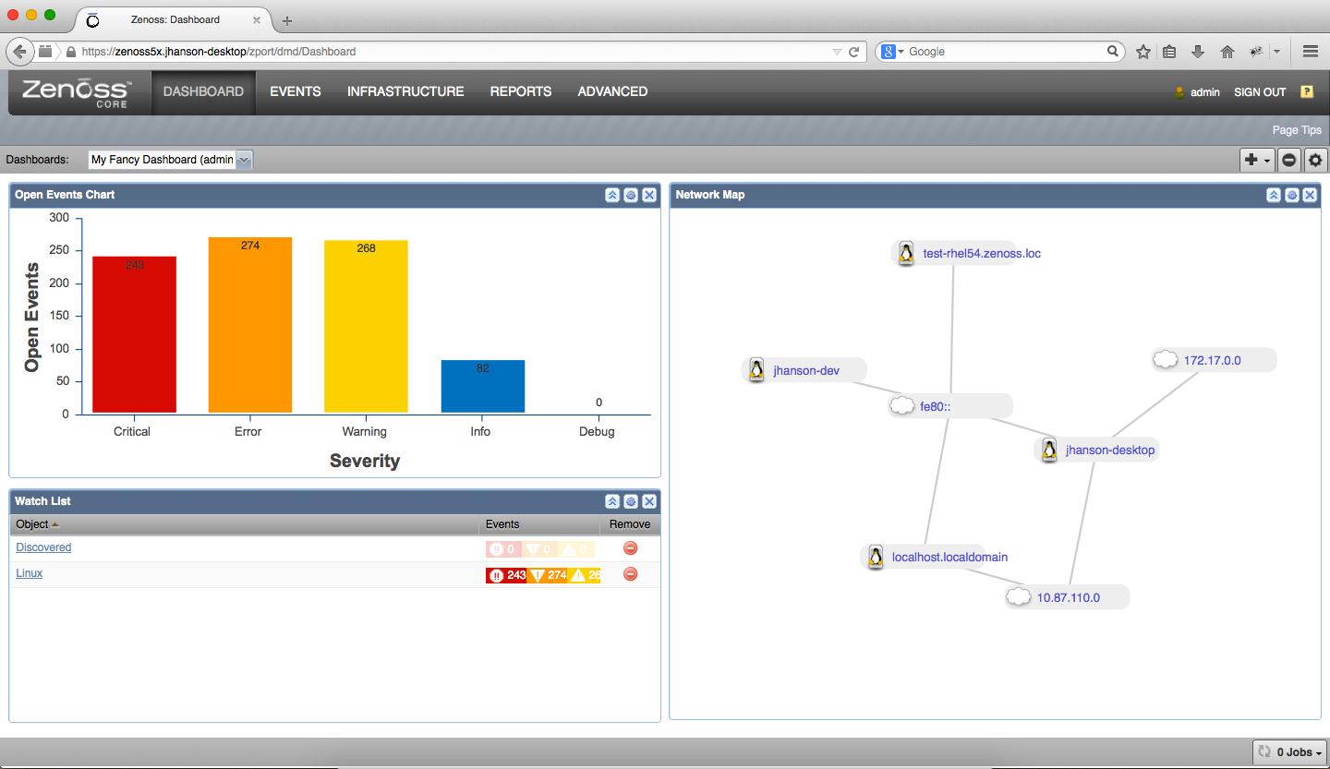Click the yellow help question mark icon

click(1306, 91)
